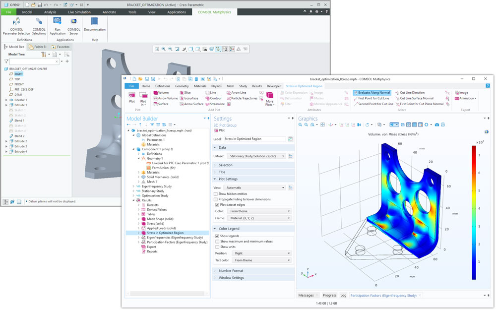The height and width of the screenshot is (310, 496).
Task: Open the legend Position dropdown
Action: point(262,253)
